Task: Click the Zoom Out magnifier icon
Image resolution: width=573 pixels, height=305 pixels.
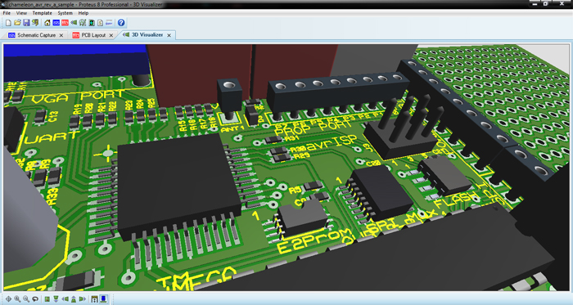Action: tap(26, 299)
